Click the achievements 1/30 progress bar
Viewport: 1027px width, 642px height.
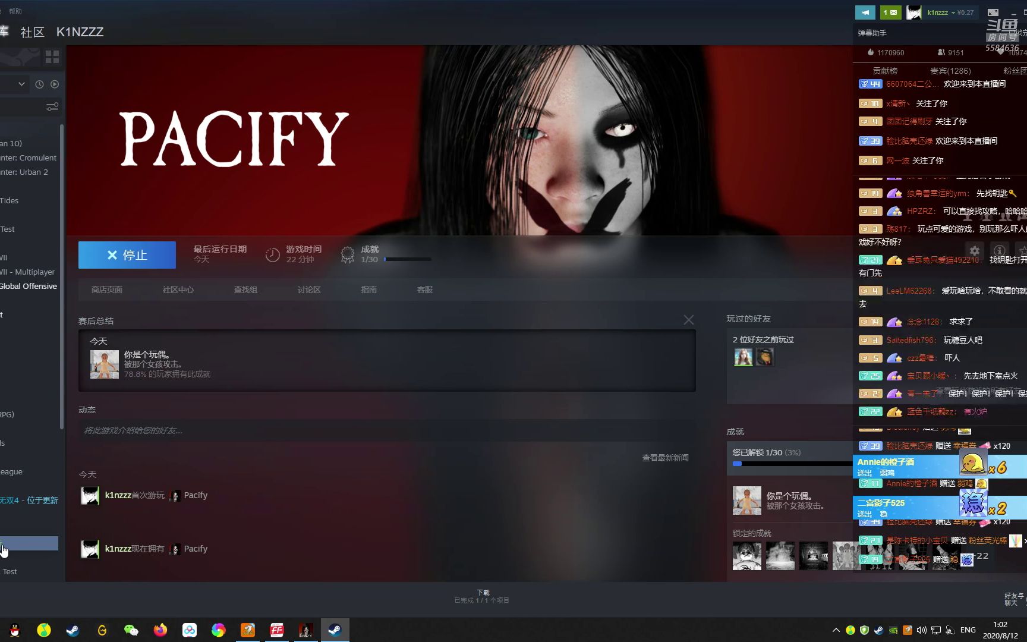click(x=408, y=259)
